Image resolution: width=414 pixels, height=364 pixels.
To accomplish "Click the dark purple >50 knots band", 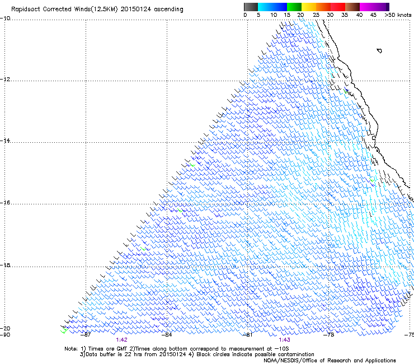I will [x=387, y=7].
